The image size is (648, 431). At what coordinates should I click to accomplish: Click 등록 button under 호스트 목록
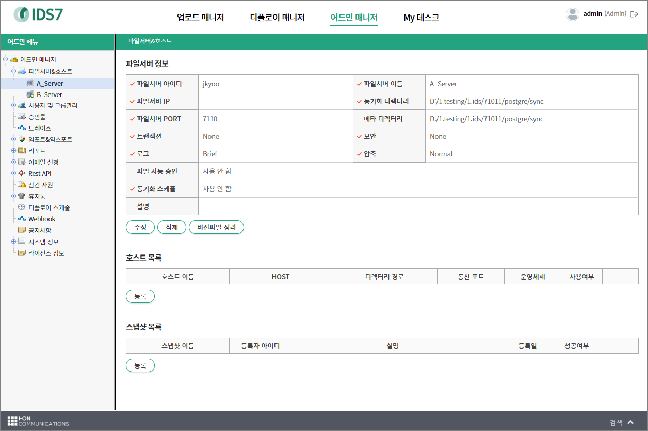click(140, 296)
